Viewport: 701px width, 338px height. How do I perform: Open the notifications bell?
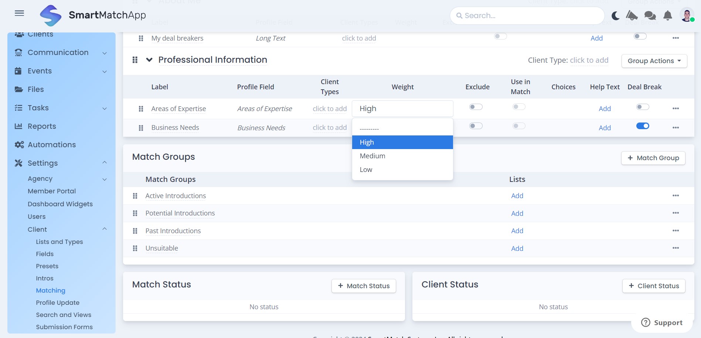click(667, 15)
